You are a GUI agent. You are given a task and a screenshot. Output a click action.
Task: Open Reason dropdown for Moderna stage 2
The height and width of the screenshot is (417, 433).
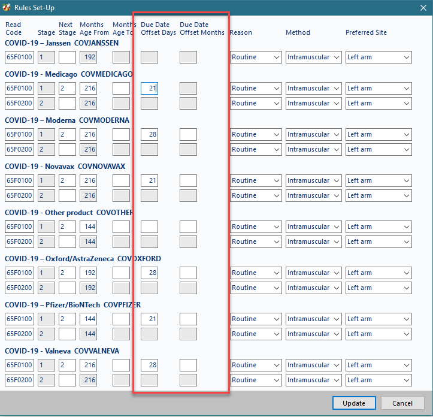point(256,150)
